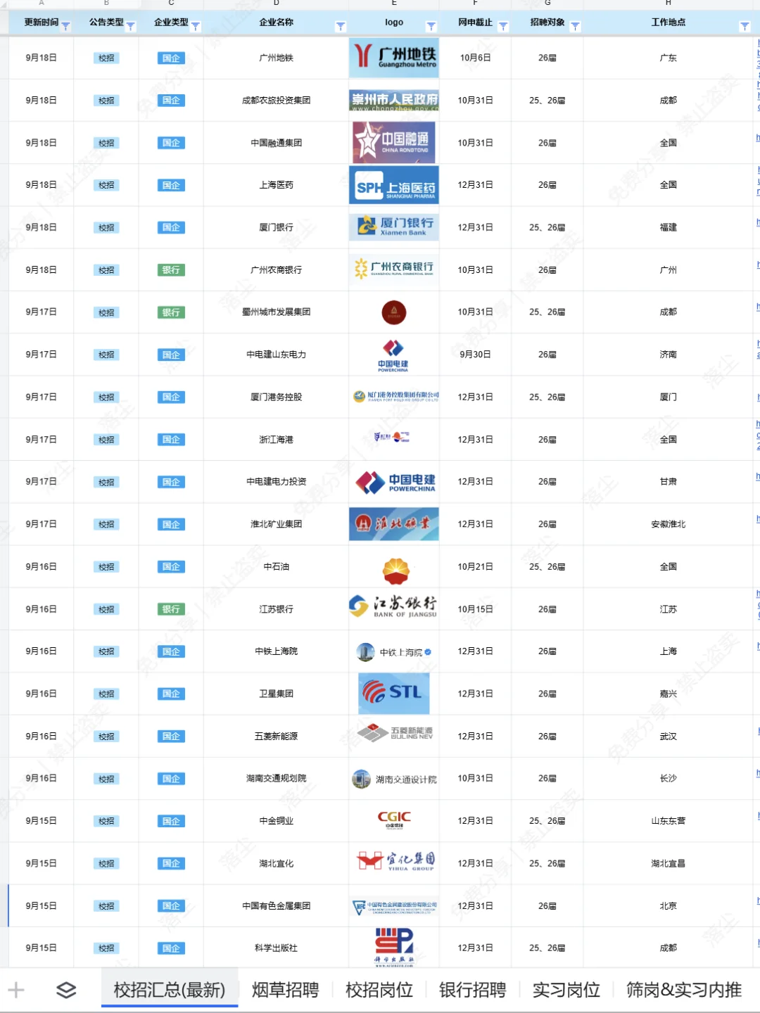The width and height of the screenshot is (760, 1013).
Task: Click the 广州地铁 logo image
Action: 394,58
